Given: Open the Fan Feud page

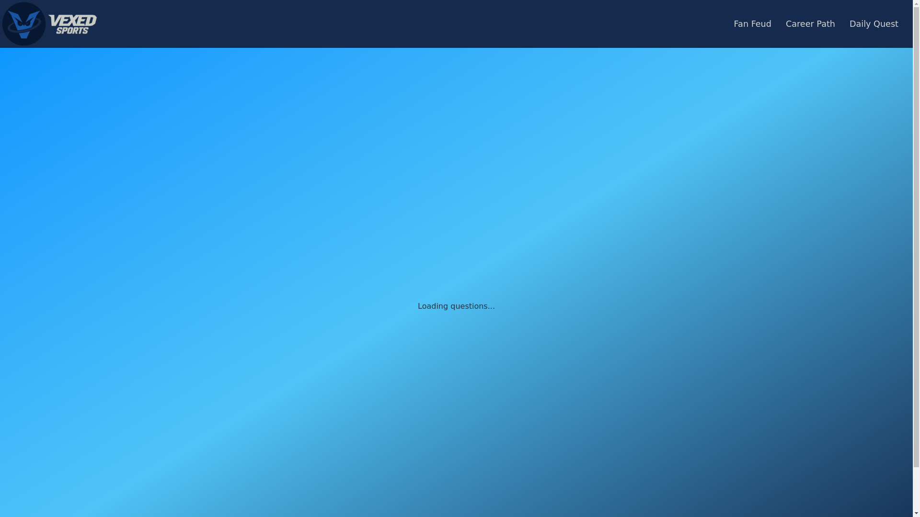Looking at the screenshot, I should pyautogui.click(x=752, y=24).
